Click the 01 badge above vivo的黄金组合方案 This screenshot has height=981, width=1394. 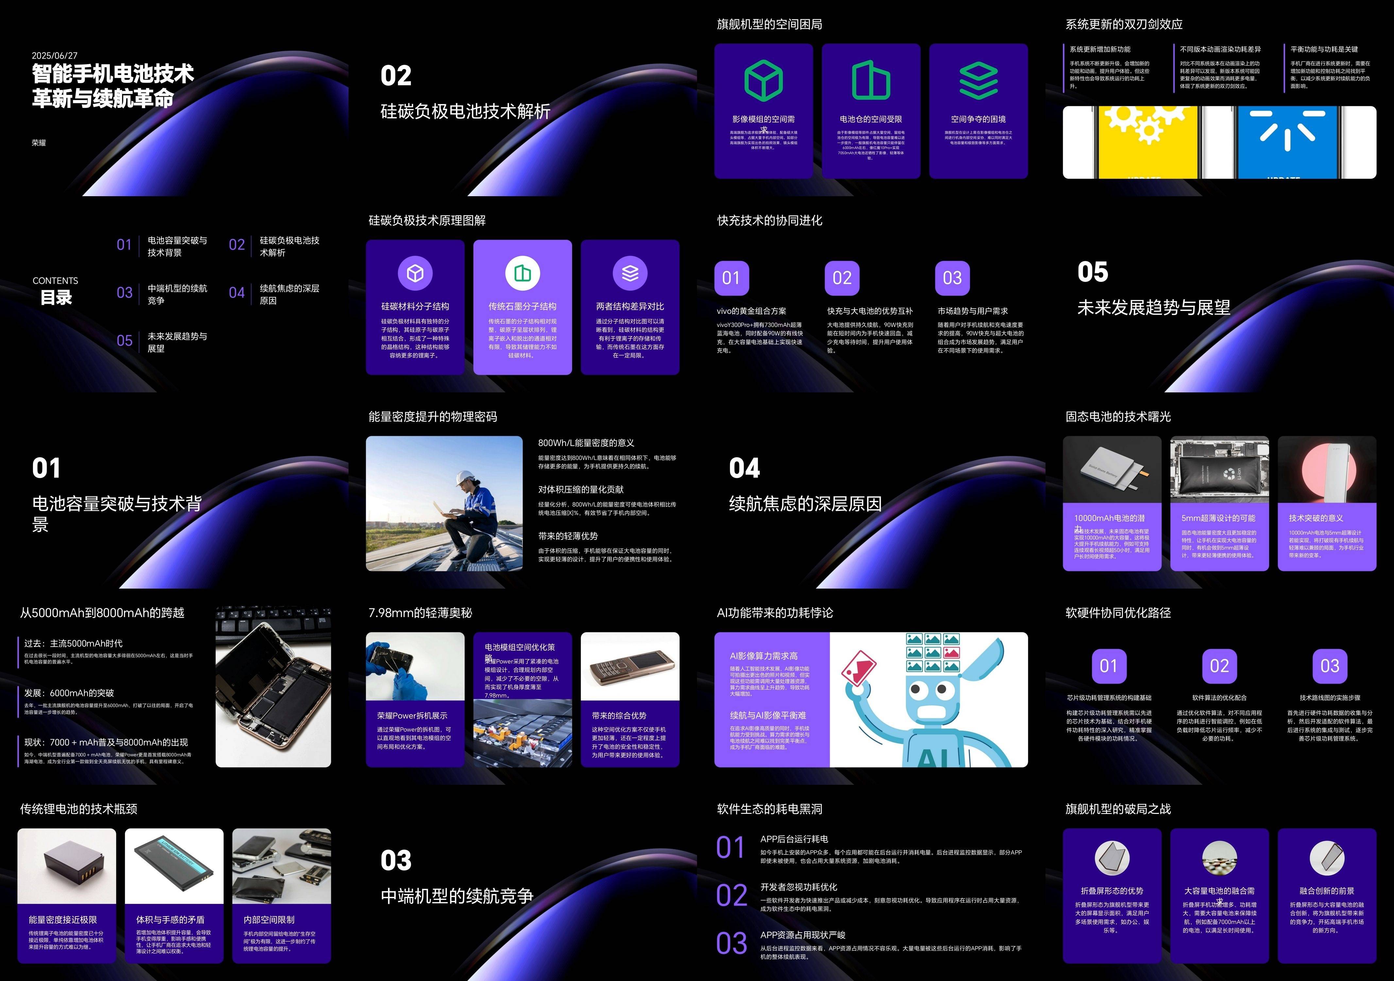732,278
